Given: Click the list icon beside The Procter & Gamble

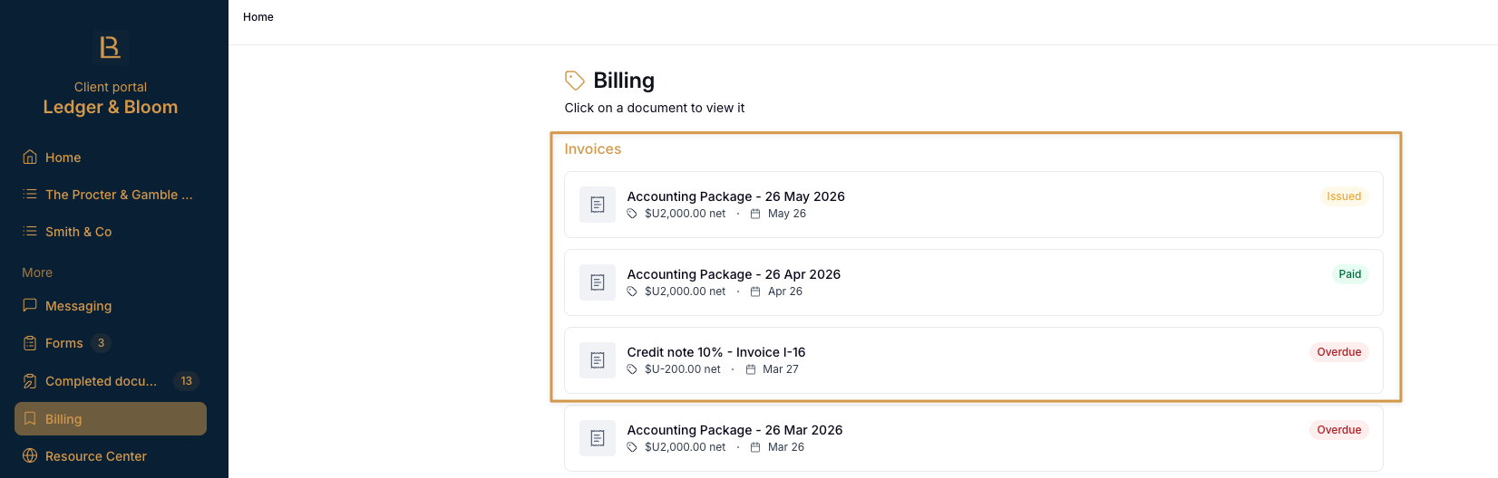Looking at the screenshot, I should (x=30, y=194).
